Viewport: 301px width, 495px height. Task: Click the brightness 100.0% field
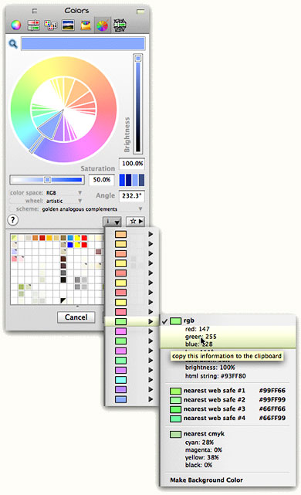pyautogui.click(x=132, y=164)
